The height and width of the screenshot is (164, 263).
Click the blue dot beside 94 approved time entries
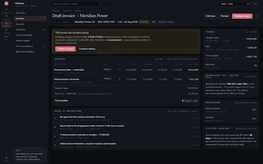coord(55,118)
